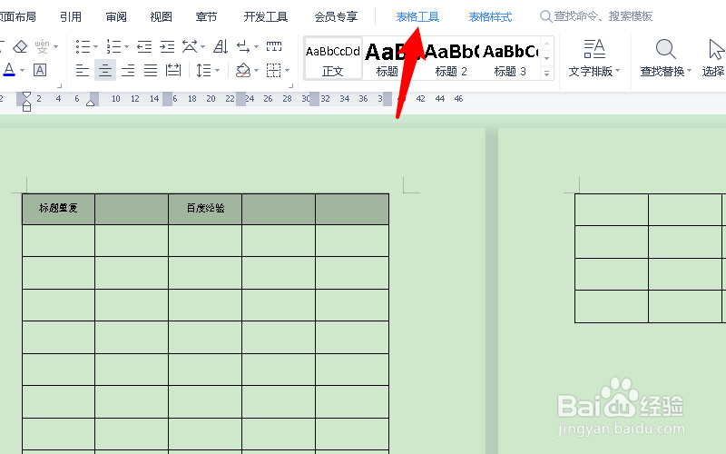Expand font color dropdown arrow
726x454 pixels.
point(22,71)
